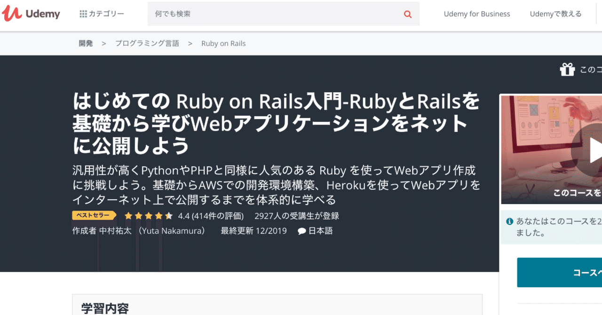Go to 開発 breadcrumb
Screen dimensions: 602x315
pyautogui.click(x=86, y=43)
